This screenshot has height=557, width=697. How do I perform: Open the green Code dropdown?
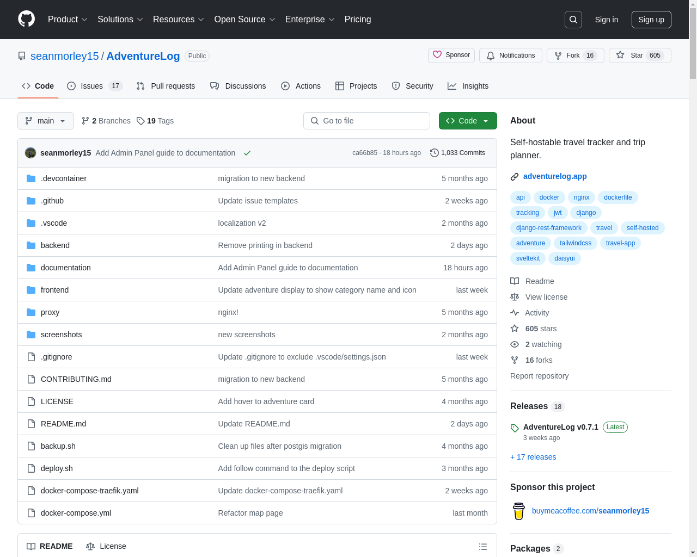coord(467,121)
